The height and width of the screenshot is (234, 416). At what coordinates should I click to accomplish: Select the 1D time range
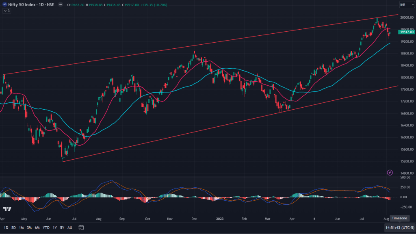pos(6,227)
